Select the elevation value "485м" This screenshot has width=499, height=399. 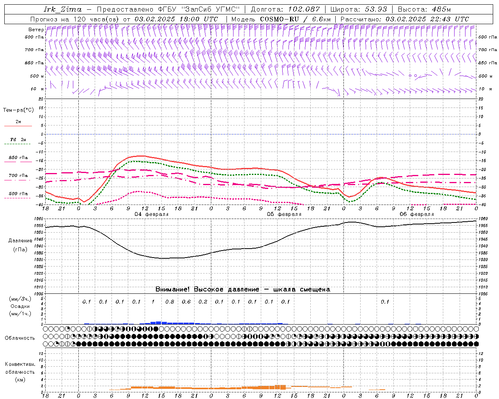click(x=441, y=9)
